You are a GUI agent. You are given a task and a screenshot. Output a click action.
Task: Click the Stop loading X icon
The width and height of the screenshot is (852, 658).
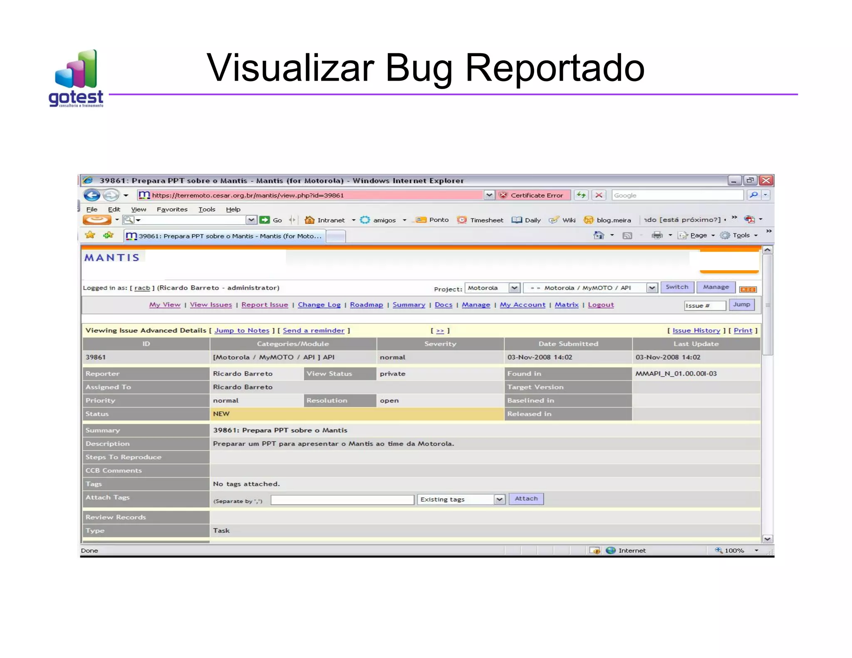(599, 195)
